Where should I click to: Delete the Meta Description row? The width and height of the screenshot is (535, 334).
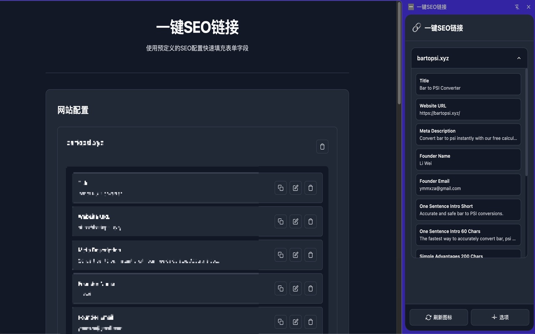tap(311, 255)
